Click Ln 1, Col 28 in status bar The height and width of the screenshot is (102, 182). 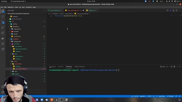(x=135, y=96)
